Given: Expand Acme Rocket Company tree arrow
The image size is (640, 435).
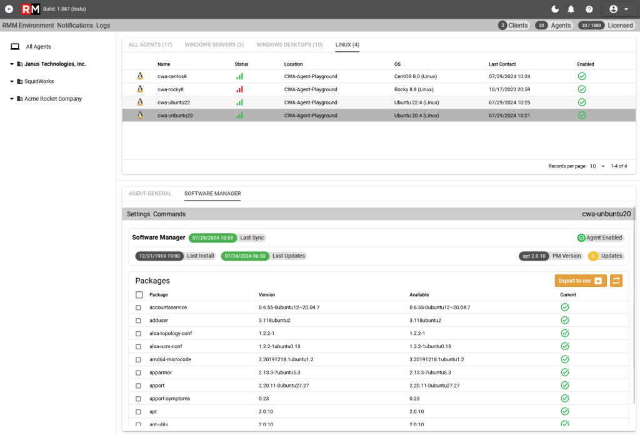Looking at the screenshot, I should point(12,99).
